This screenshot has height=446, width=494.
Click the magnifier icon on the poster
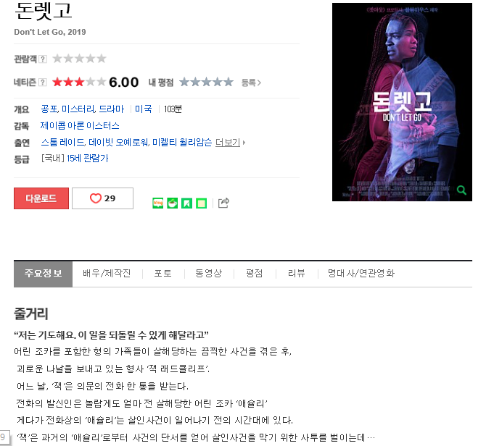(461, 190)
